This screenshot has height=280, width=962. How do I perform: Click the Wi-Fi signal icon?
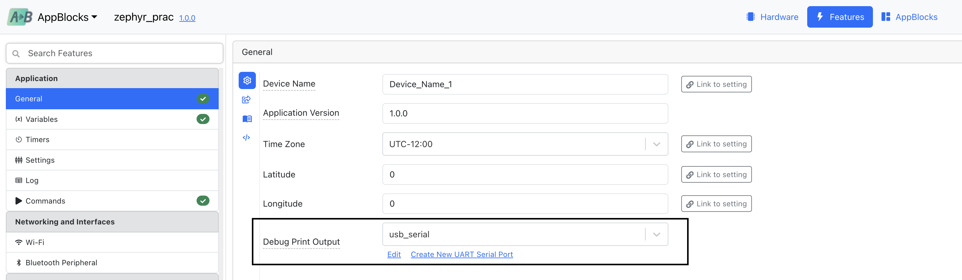pos(19,242)
